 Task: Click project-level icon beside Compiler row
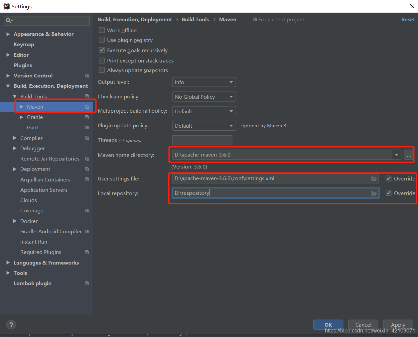[87, 138]
